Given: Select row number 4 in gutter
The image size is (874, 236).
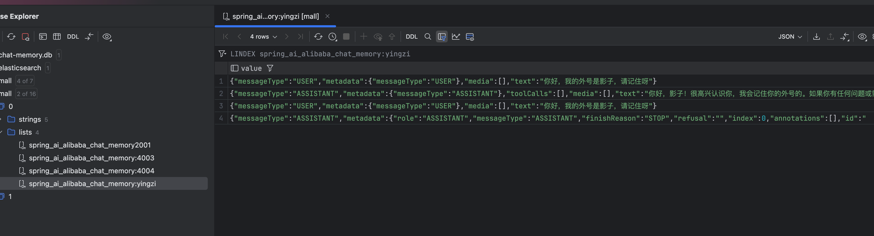Looking at the screenshot, I should click(221, 118).
